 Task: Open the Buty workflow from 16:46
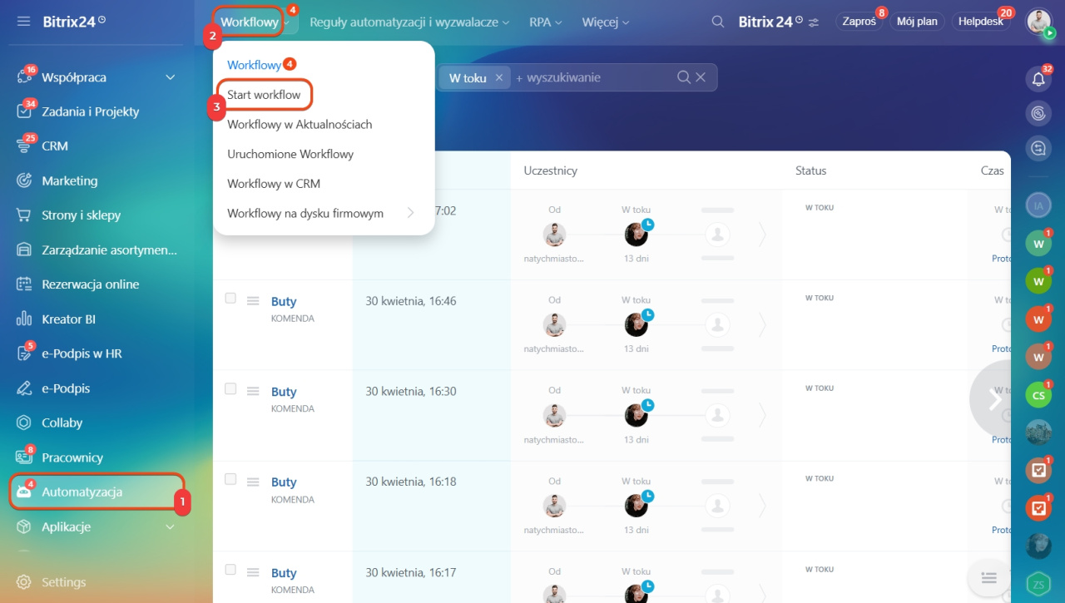284,301
